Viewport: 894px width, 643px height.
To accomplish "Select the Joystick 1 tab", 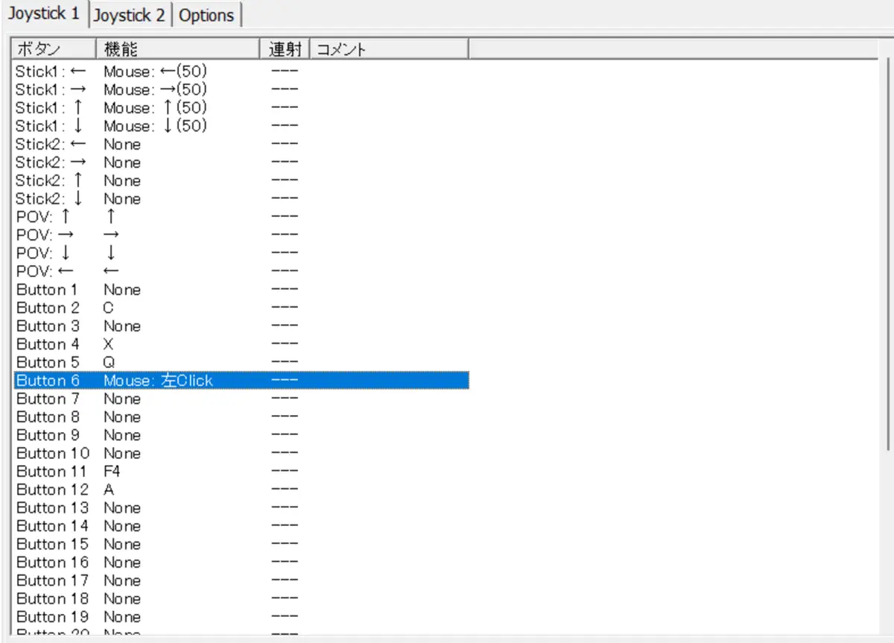I will (x=44, y=14).
